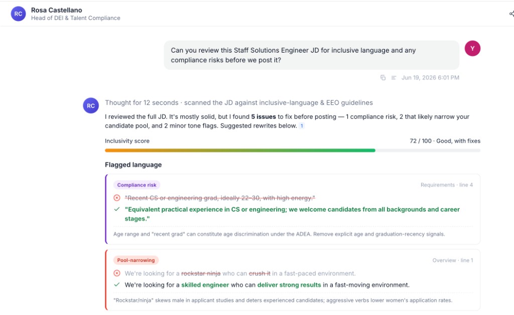514x315 pixels.
Task: Jump to 'Overview · line 1' reference
Action: coord(452,260)
